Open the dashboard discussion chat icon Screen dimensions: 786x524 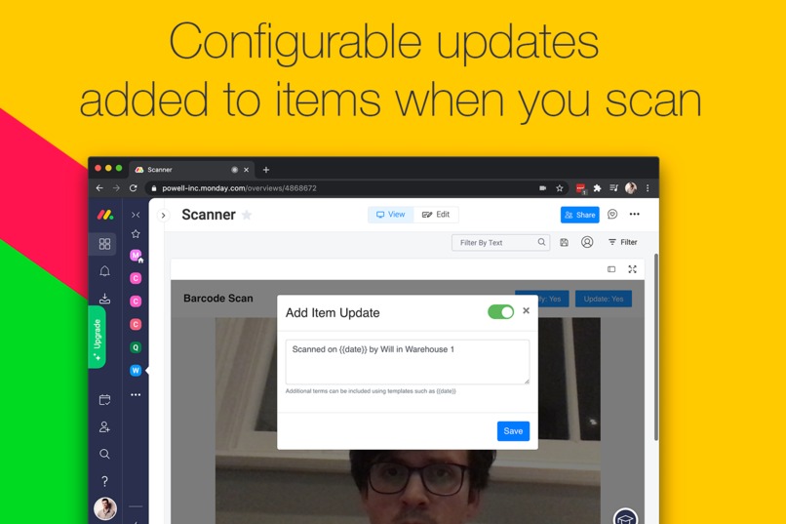click(612, 214)
